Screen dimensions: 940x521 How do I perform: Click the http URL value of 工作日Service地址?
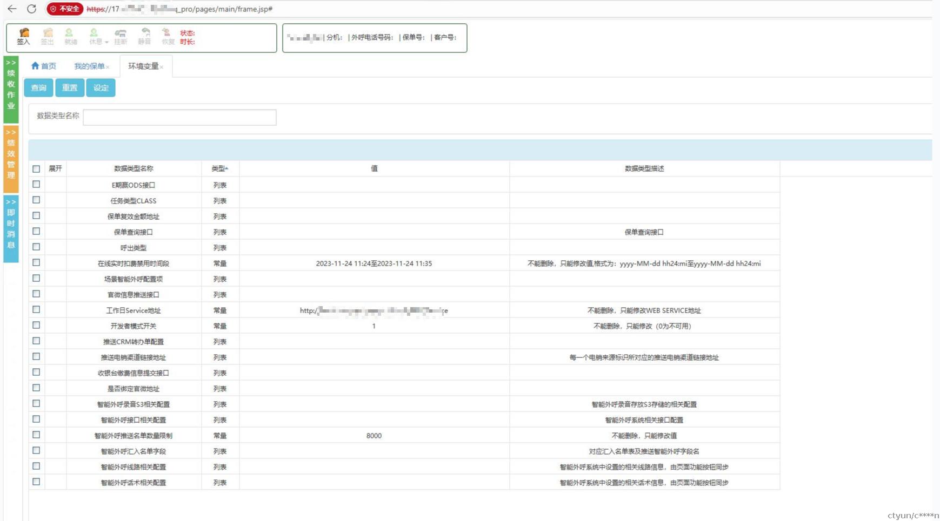(x=374, y=310)
